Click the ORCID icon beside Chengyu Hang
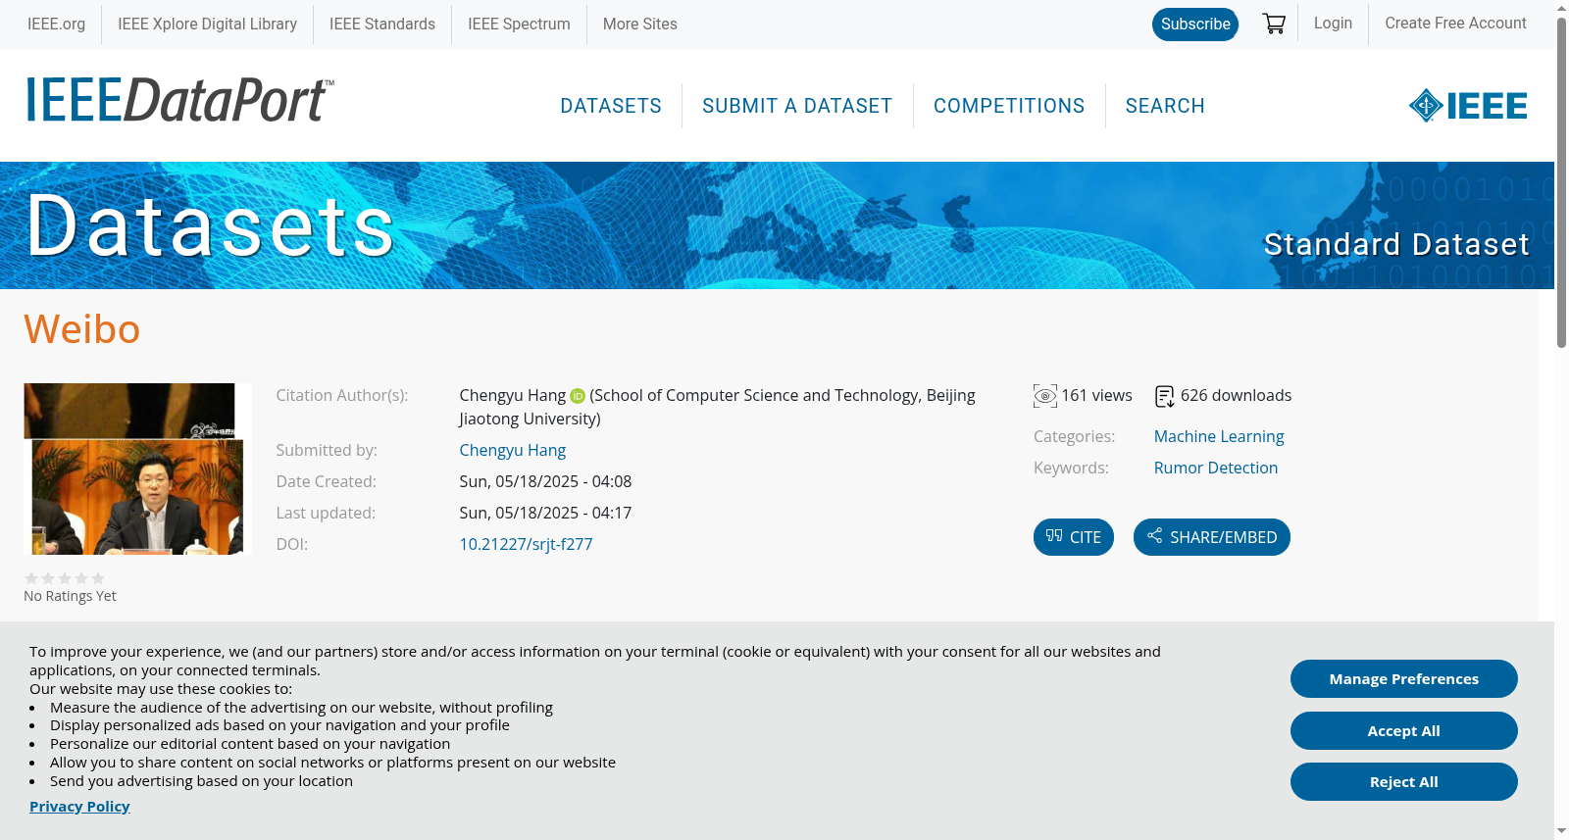Image resolution: width=1569 pixels, height=840 pixels. click(x=578, y=396)
